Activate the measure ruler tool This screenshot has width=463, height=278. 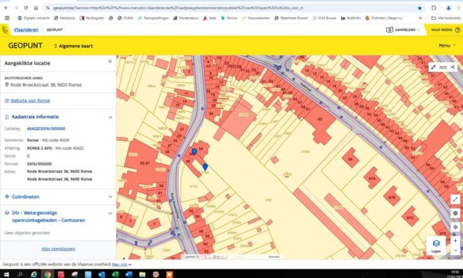point(443,67)
